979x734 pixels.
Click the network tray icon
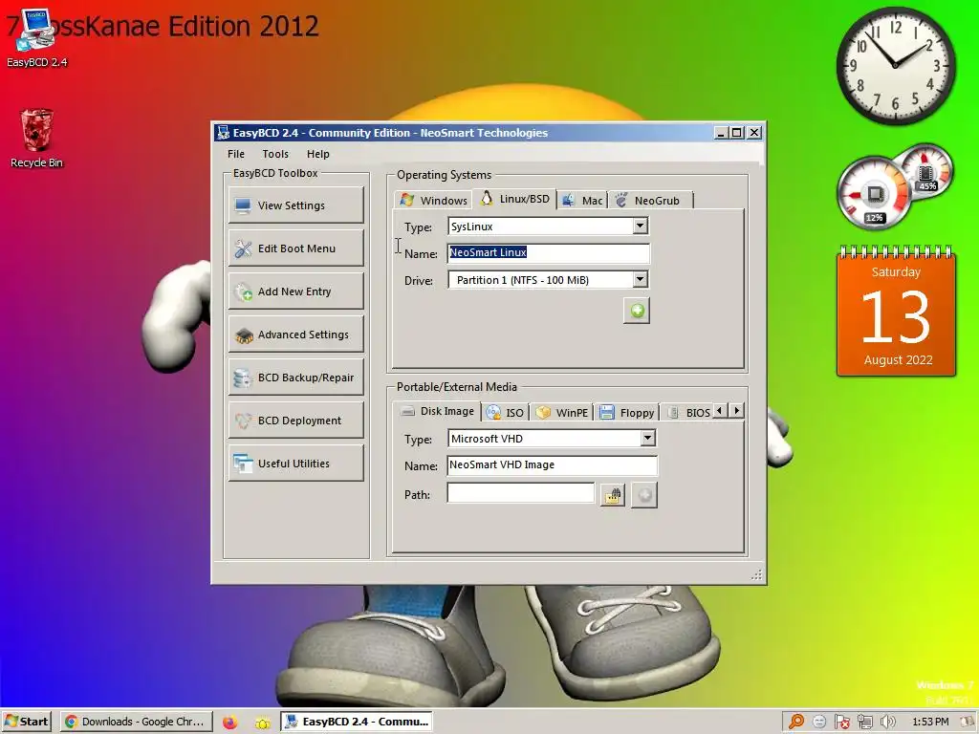tap(864, 723)
